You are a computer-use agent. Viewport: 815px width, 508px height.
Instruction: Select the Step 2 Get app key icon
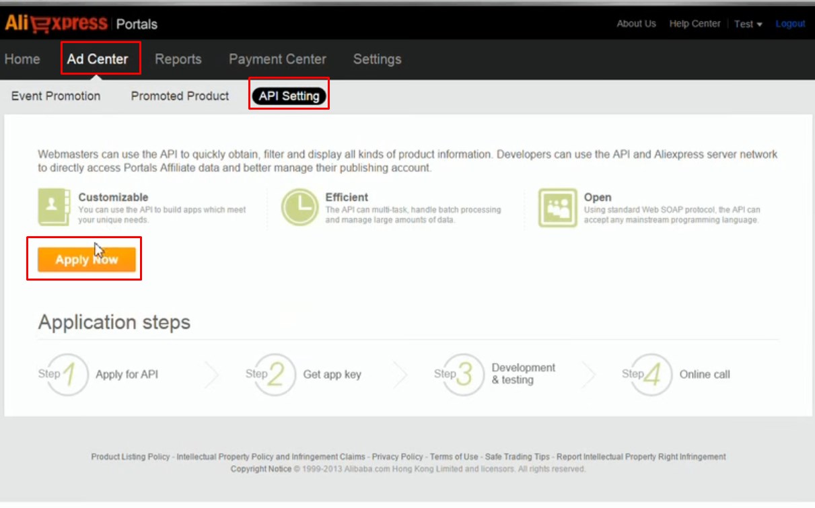pyautogui.click(x=271, y=375)
